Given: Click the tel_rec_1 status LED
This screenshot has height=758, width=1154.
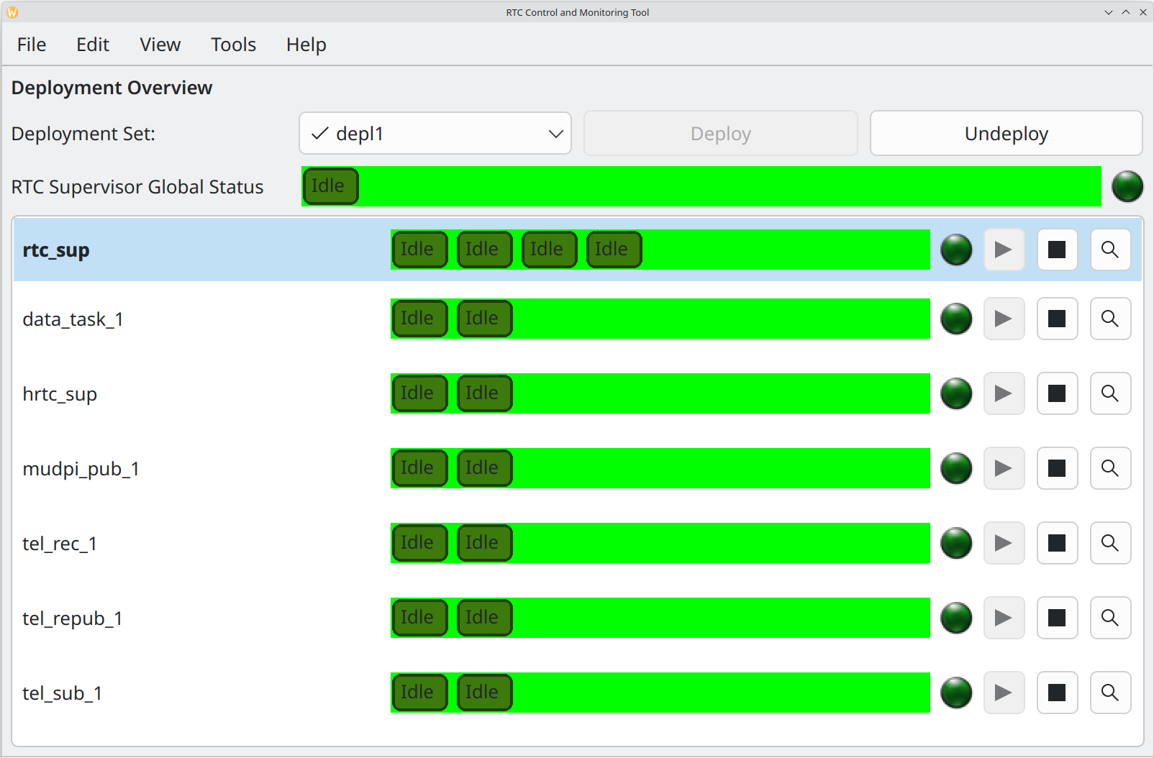Looking at the screenshot, I should [x=956, y=543].
